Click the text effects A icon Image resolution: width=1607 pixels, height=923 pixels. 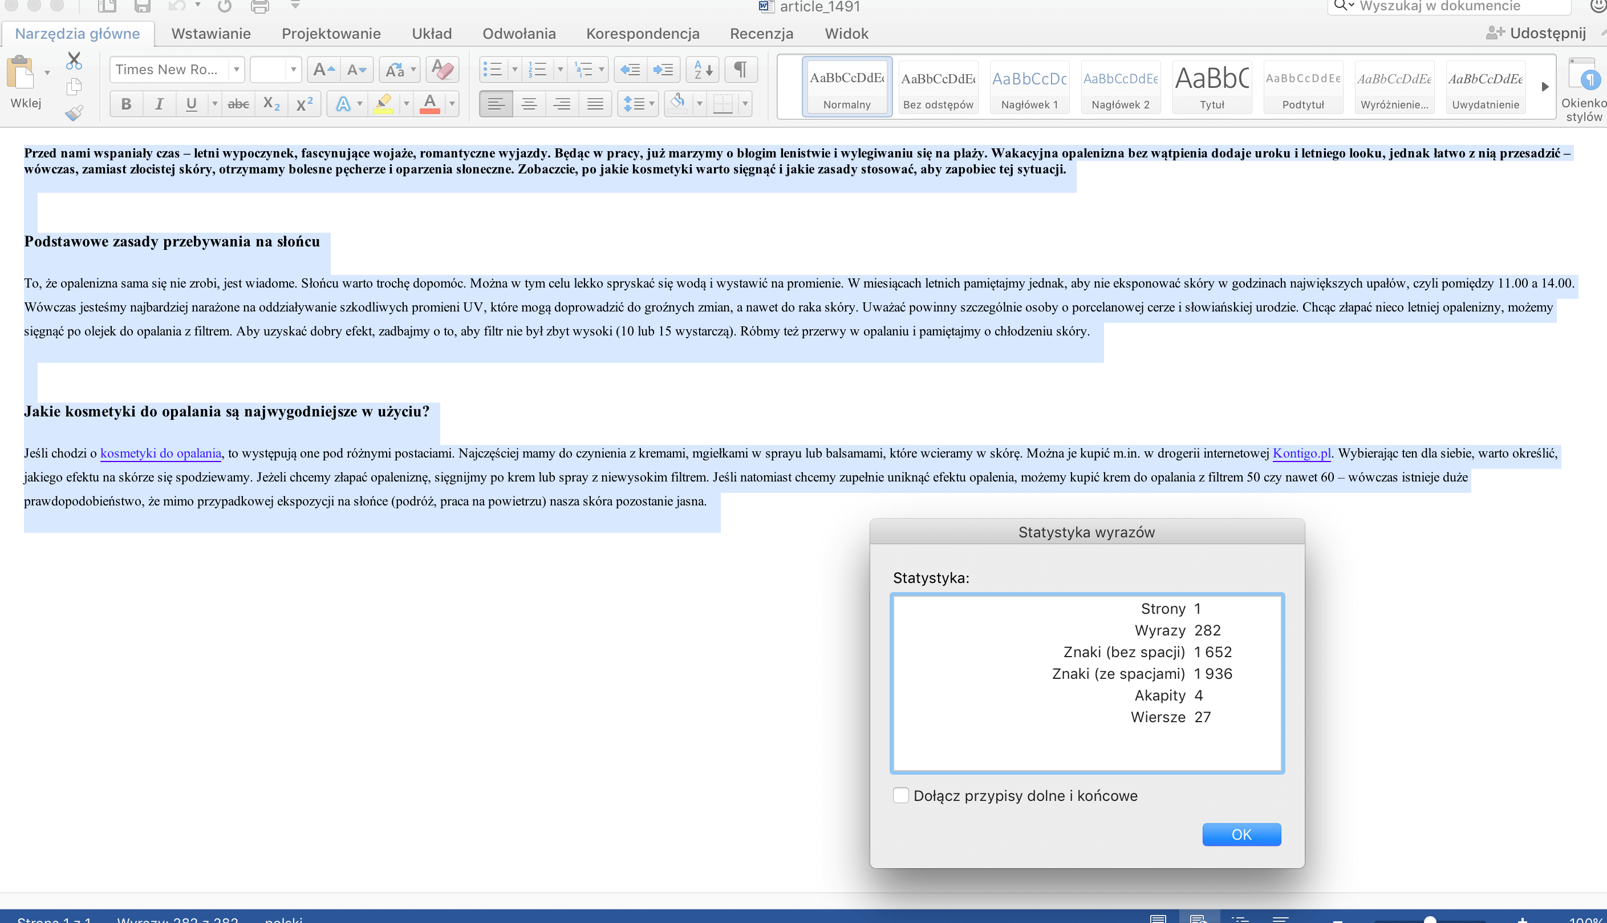(343, 104)
